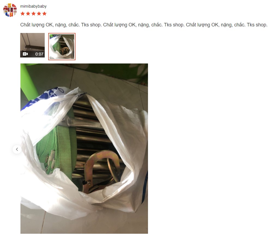This screenshot has height=237, width=269.
Task: Click the video camera icon on thumbnail
Action: click(25, 54)
